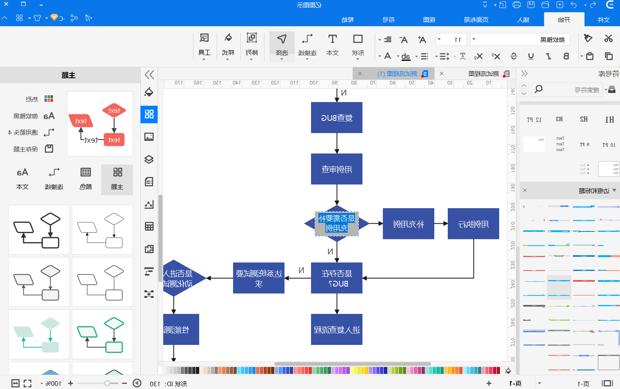Viewport: 620px width, 389px height.
Task: Switch to the 插入 Insert tab
Action: [x=523, y=20]
